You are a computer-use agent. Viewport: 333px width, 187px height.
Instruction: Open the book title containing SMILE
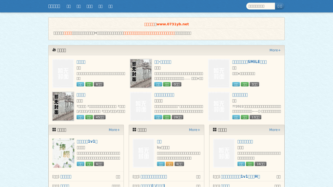[249, 62]
